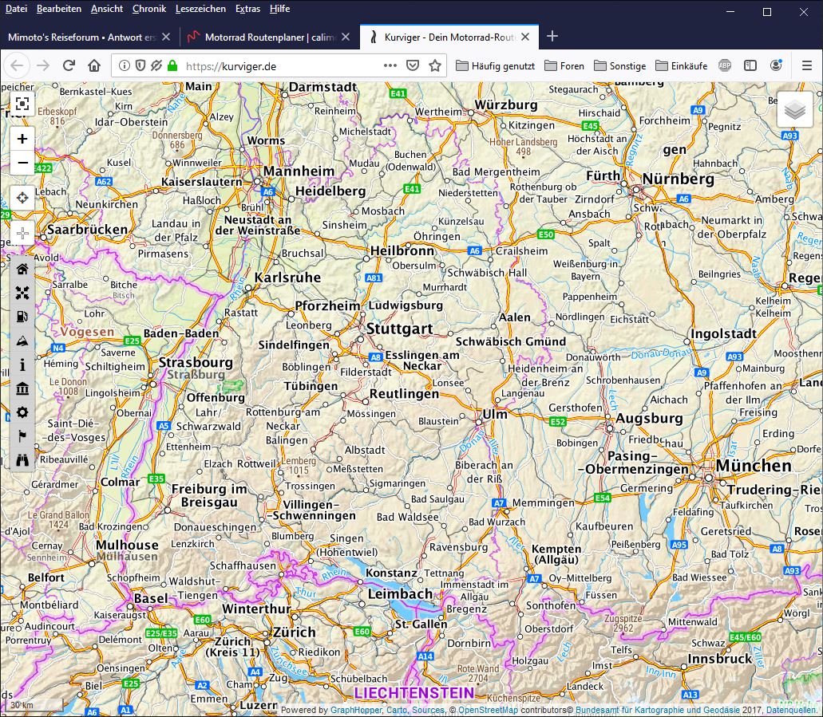Click the URL address field
823x717 pixels.
tap(279, 66)
